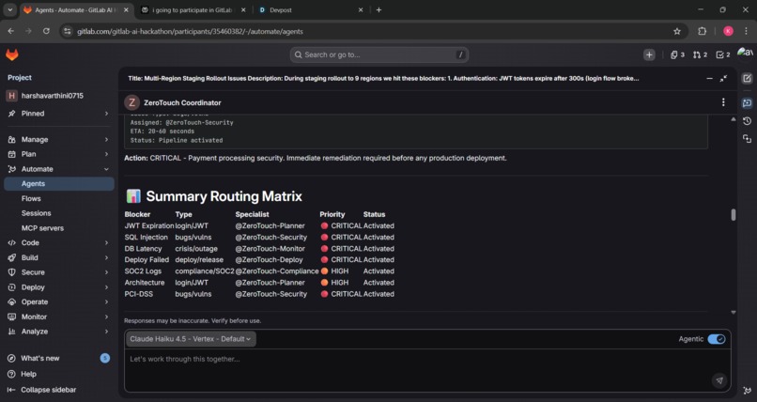Open tab search chevron at top-left
The width and height of the screenshot is (757, 402).
point(9,9)
